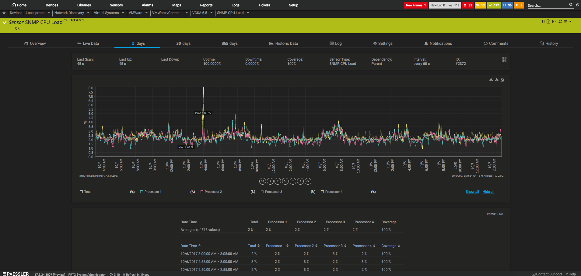The height and width of the screenshot is (276, 581).
Task: Expand the sensor header more-actions arrow
Action: click(x=570, y=21)
